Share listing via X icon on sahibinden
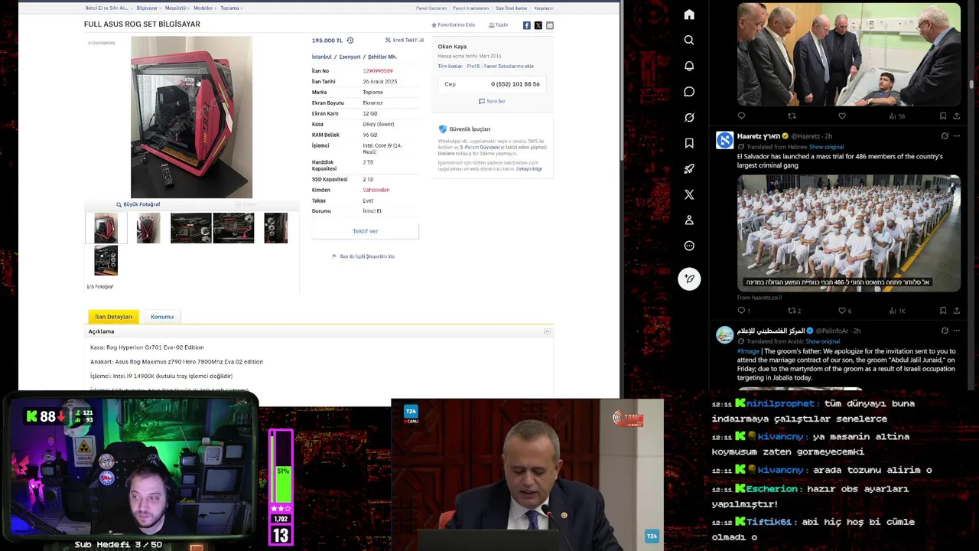This screenshot has height=551, width=979. tap(538, 25)
